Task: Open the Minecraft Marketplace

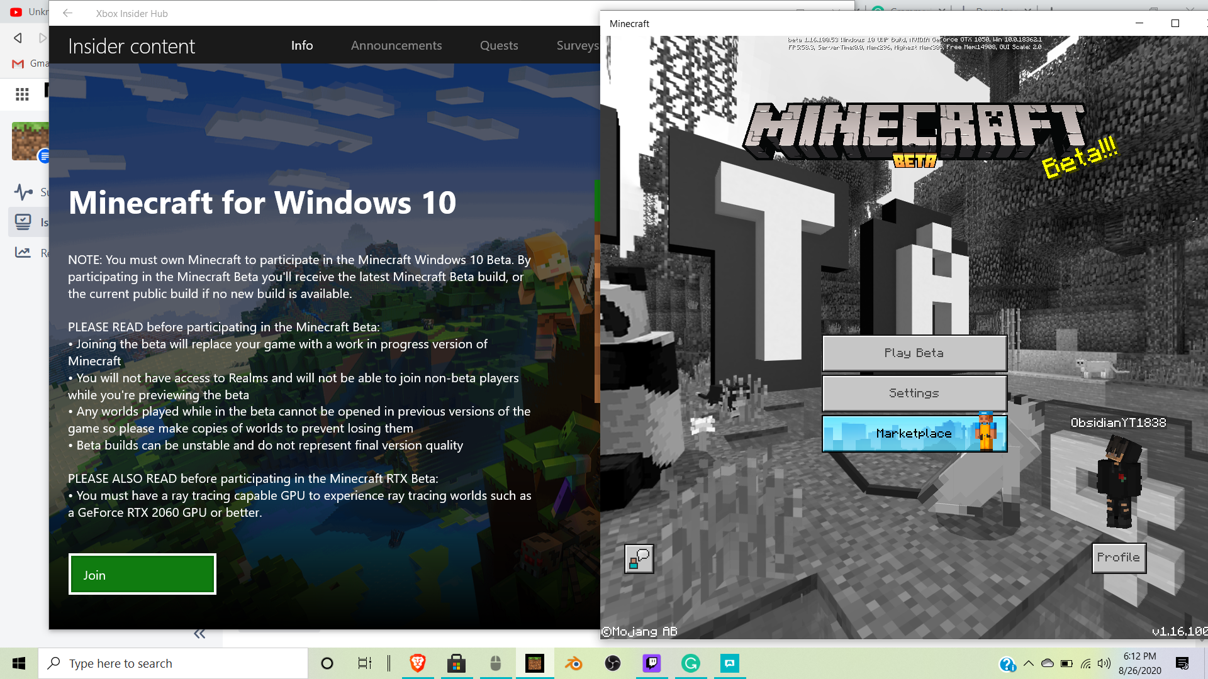Action: coord(914,433)
